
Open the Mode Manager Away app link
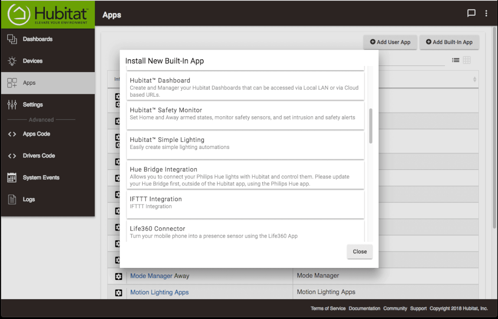point(160,276)
